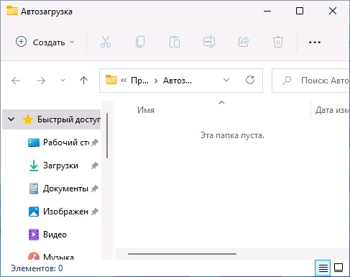Image resolution: width=350 pixels, height=277 pixels.
Task: Expand the chevron after Пр... breadcrumb
Action: pos(156,81)
